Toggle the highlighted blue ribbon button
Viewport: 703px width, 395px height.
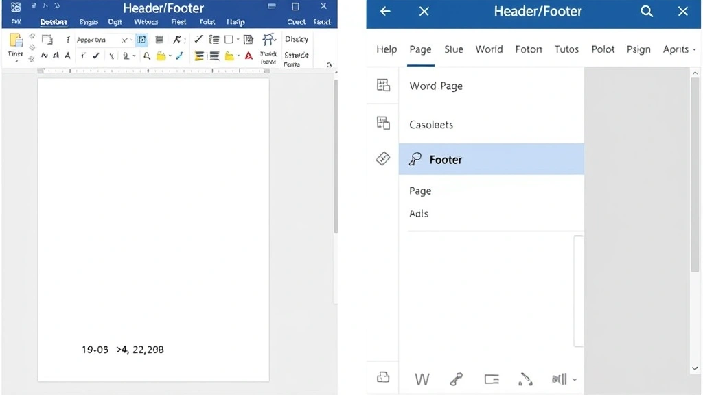click(141, 40)
